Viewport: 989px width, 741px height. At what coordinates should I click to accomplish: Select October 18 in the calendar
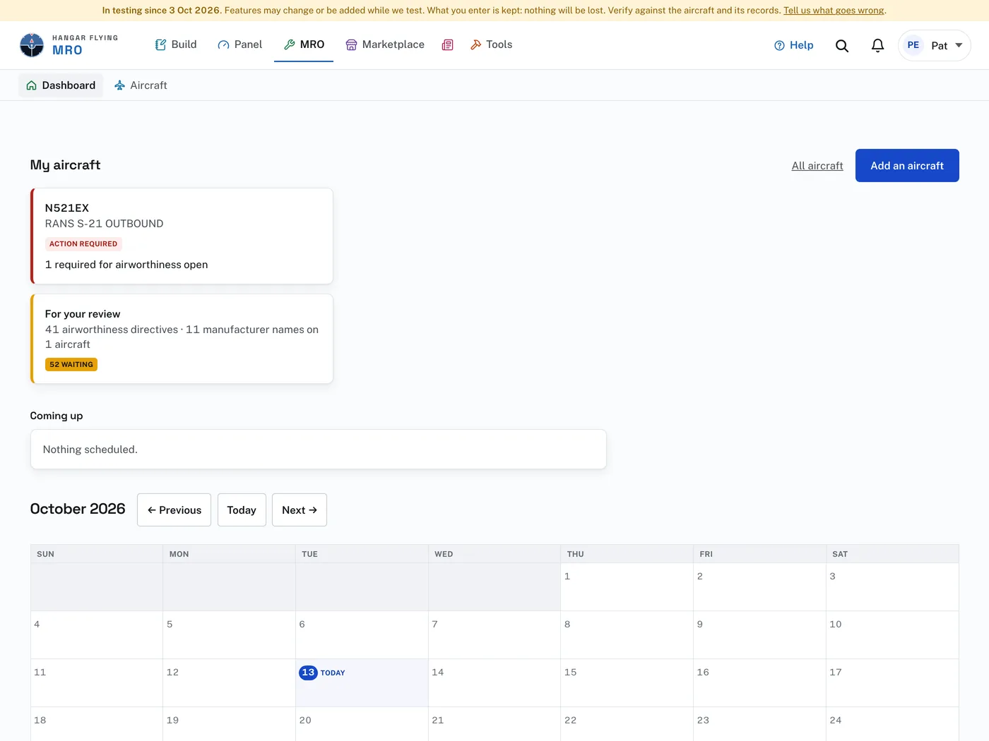[97, 724]
